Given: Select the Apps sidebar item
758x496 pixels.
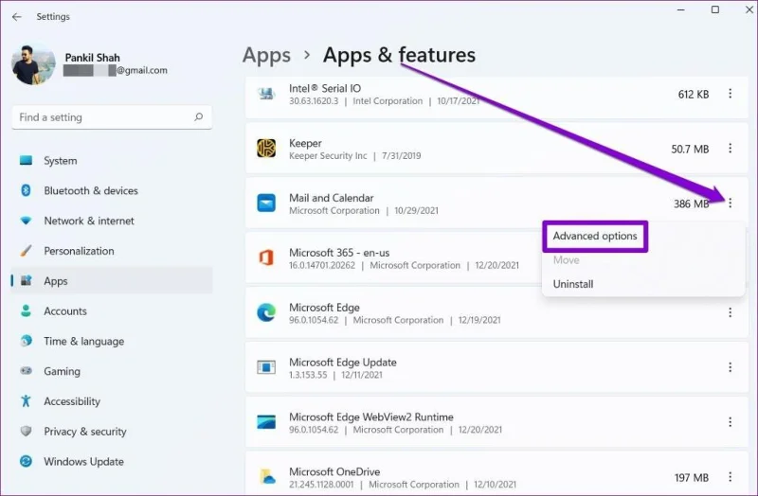Looking at the screenshot, I should (x=112, y=280).
